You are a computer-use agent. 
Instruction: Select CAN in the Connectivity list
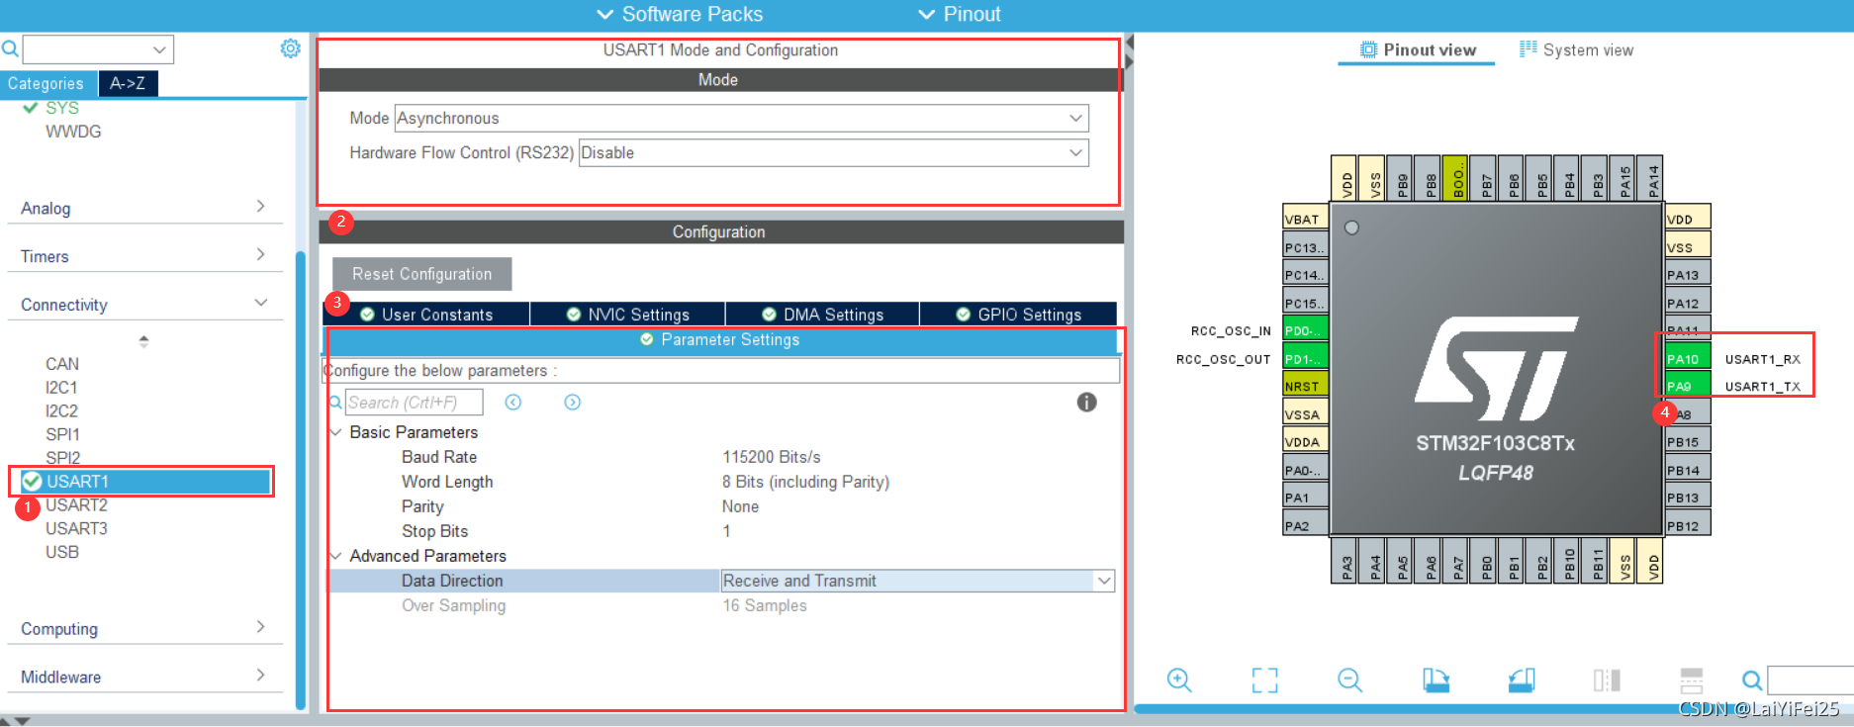pyautogui.click(x=61, y=364)
